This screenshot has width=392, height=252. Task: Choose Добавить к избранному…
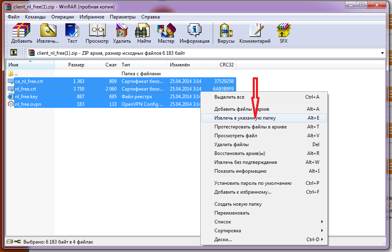pyautogui.click(x=264, y=192)
